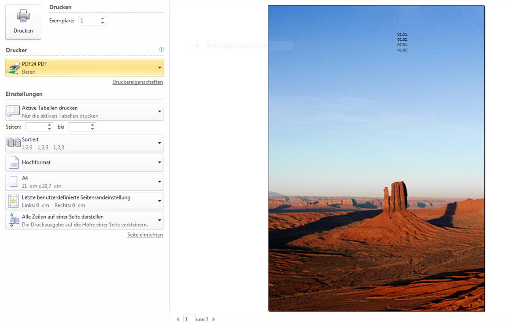Click the Seiten start page field
The width and height of the screenshot is (509, 323).
pyautogui.click(x=36, y=127)
